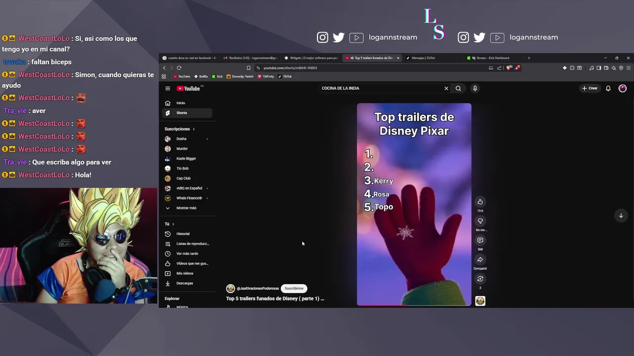
Task: Dislike the Short with thumbs down
Action: tap(480, 221)
